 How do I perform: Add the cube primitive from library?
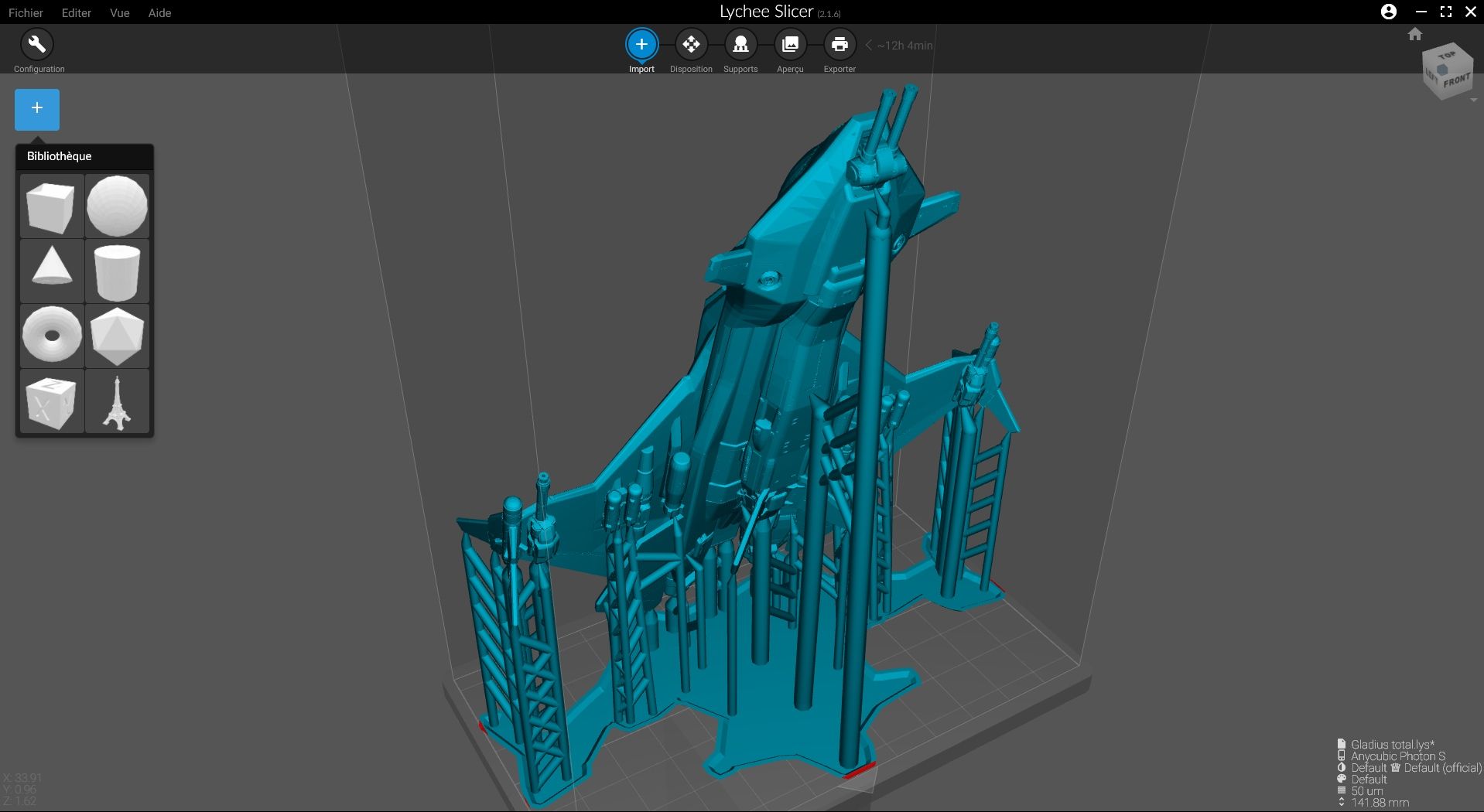coord(51,206)
